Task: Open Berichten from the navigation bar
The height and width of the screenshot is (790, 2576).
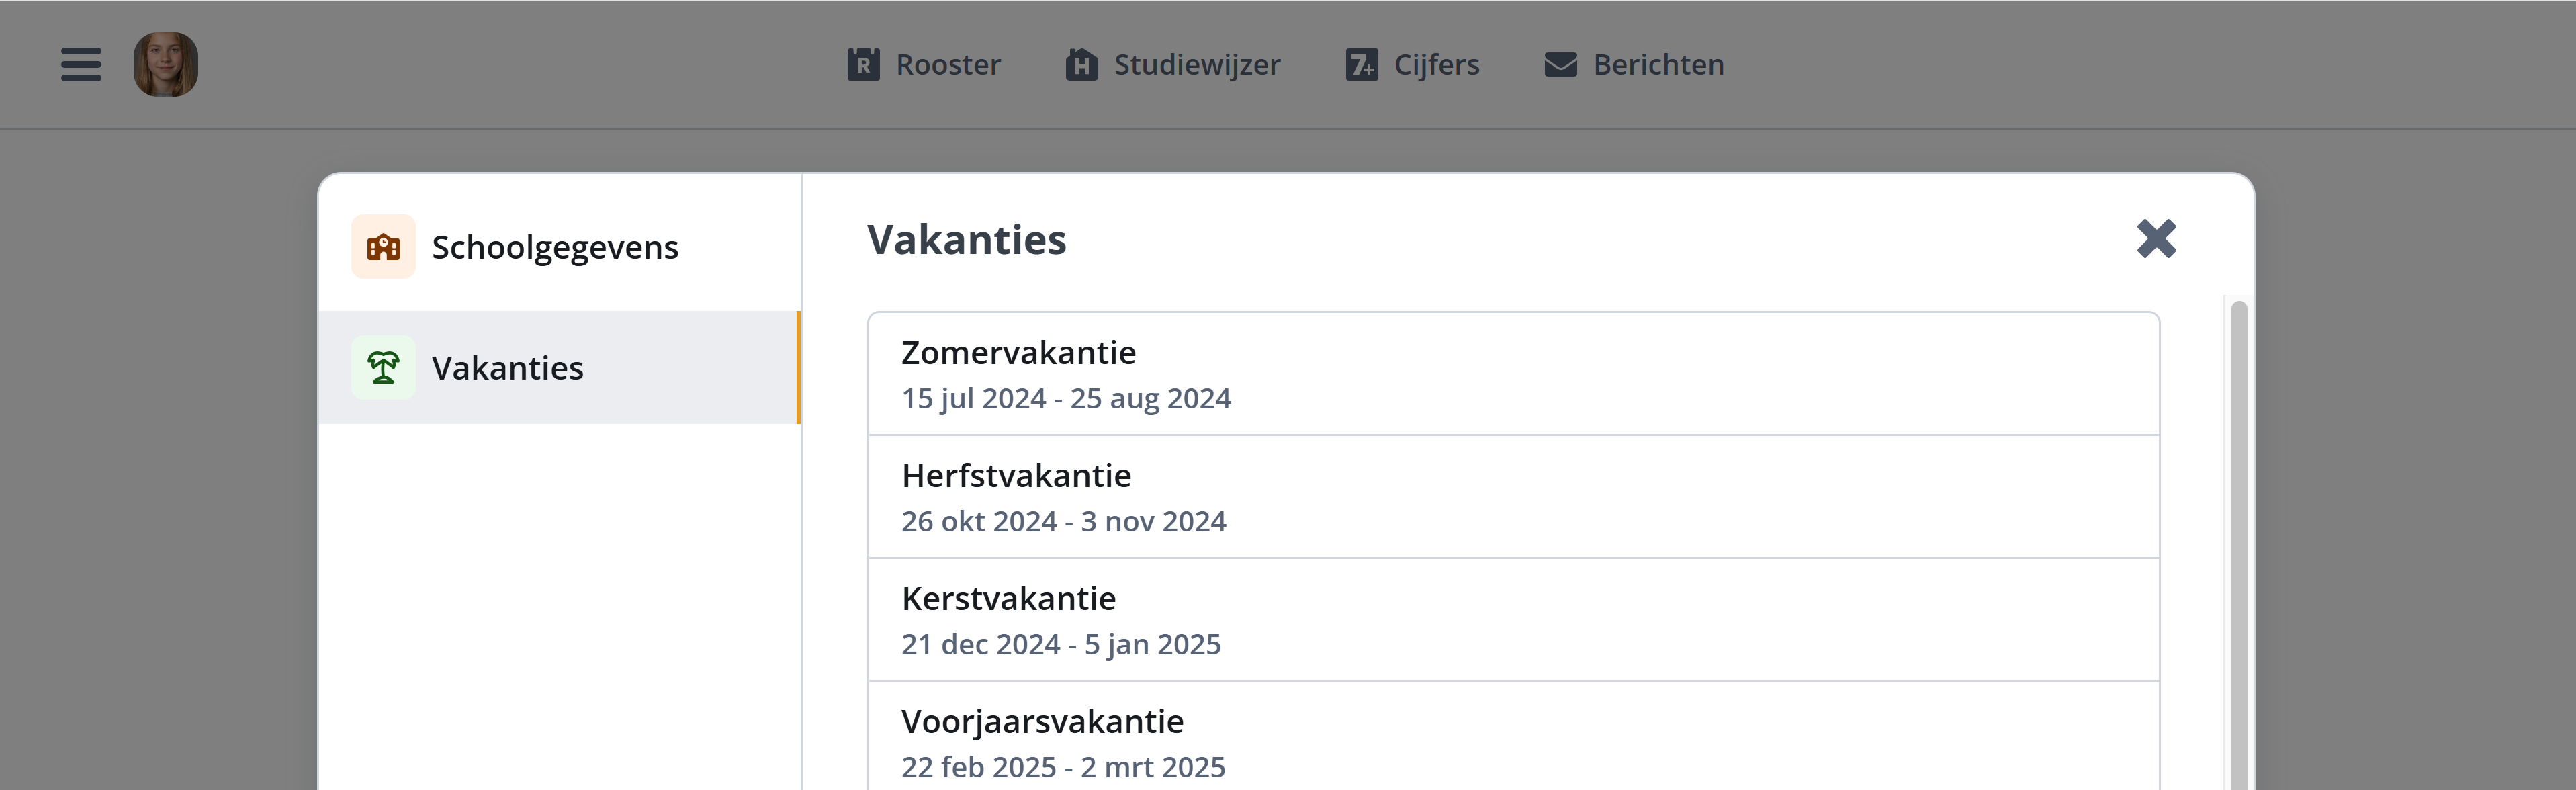Action: click(x=1634, y=64)
